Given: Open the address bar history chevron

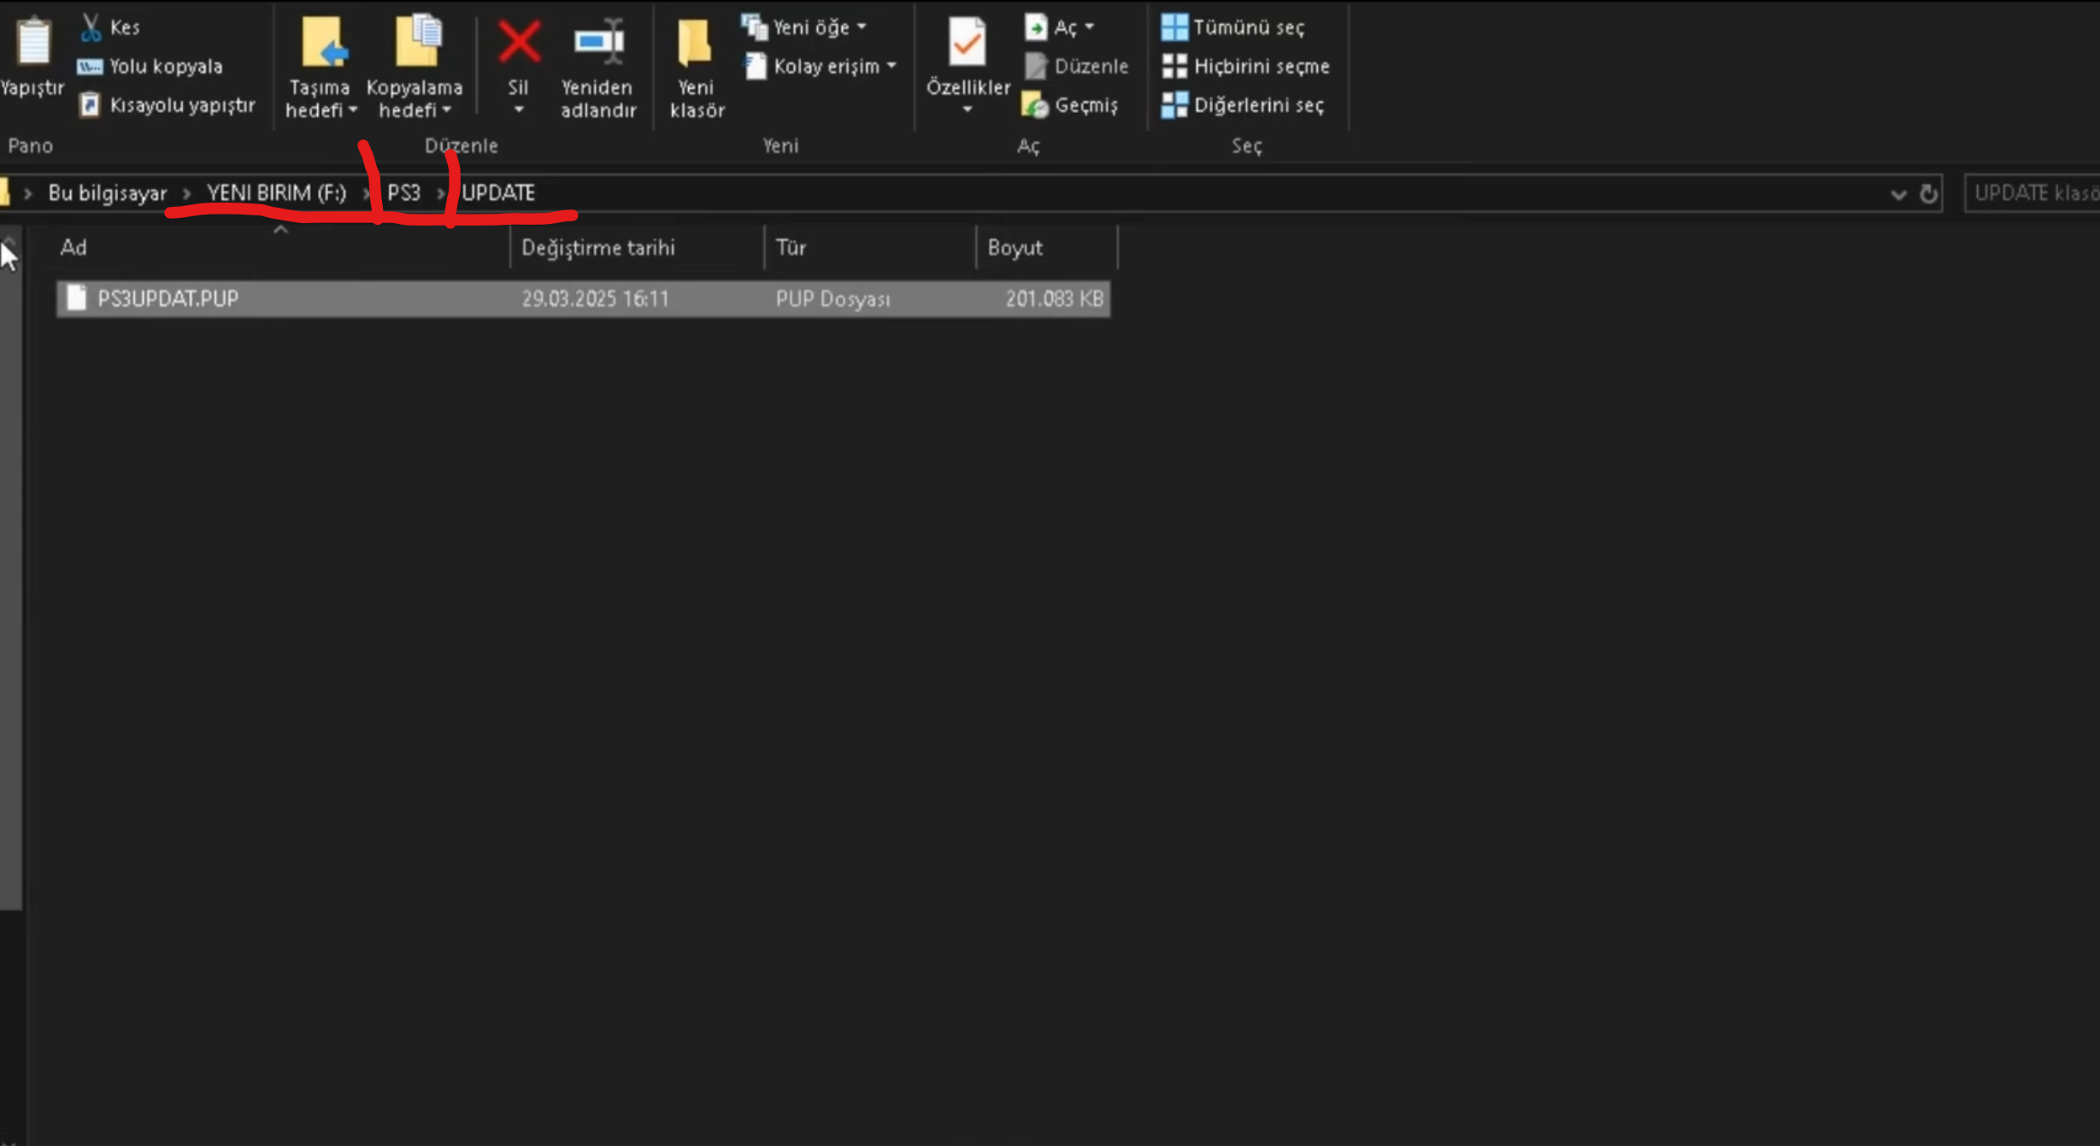Looking at the screenshot, I should pyautogui.click(x=1897, y=195).
